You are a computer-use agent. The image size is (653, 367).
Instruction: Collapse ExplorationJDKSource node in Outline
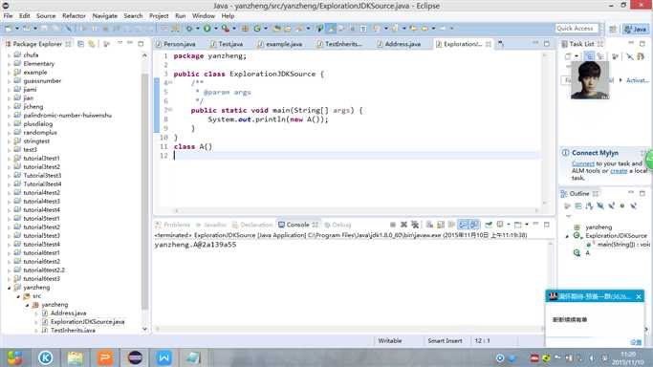point(567,236)
